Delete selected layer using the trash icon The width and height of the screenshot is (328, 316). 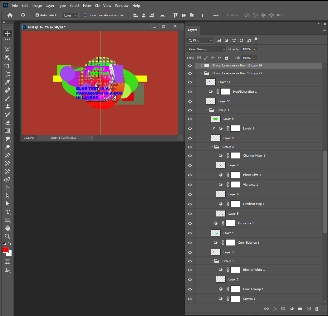point(317,309)
